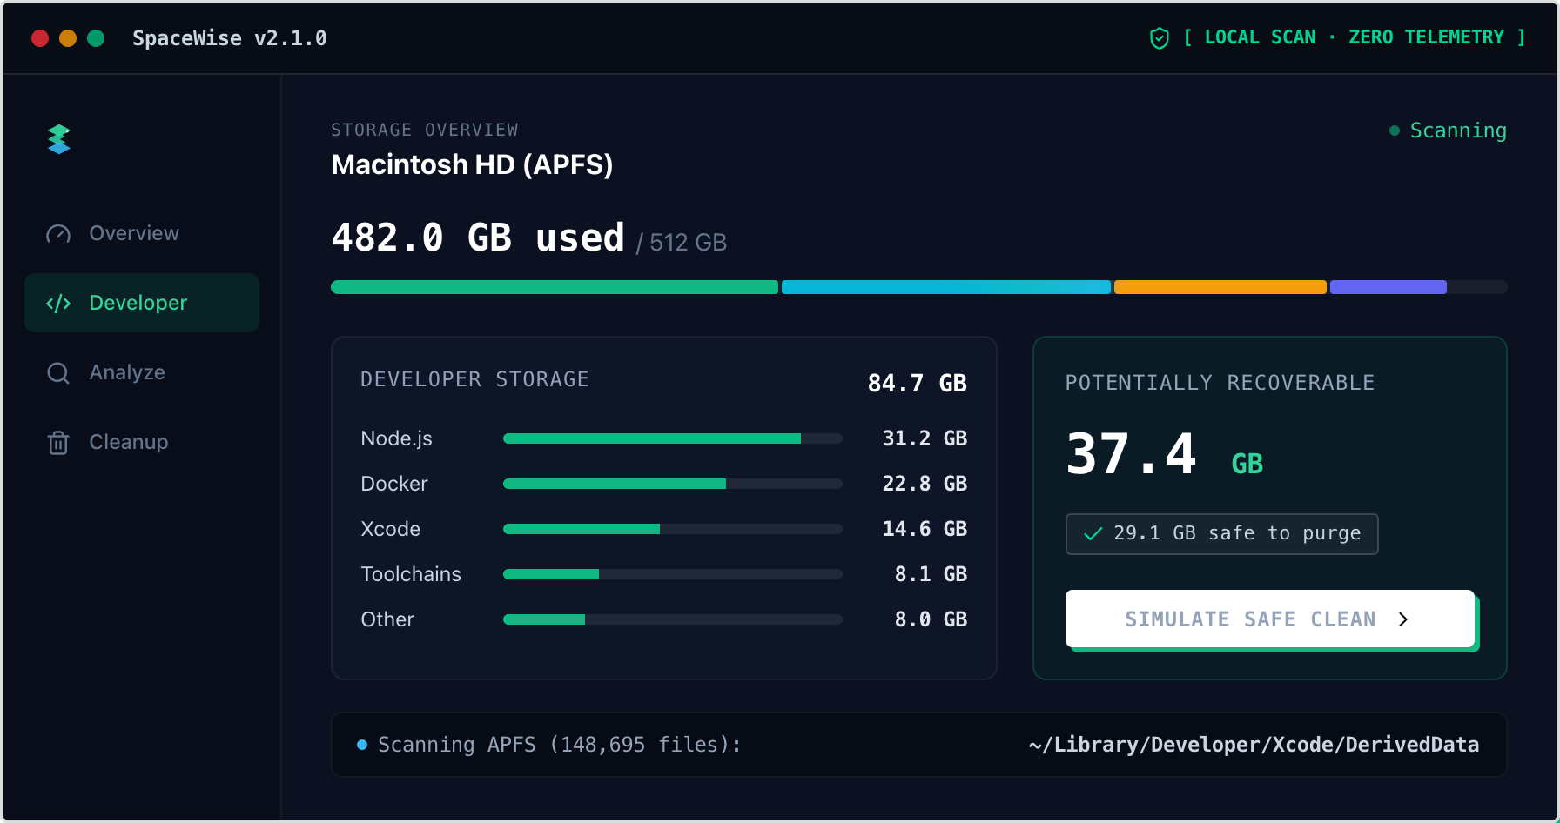Viewport: 1560px width, 823px height.
Task: Click the Docker row label
Action: tap(394, 484)
